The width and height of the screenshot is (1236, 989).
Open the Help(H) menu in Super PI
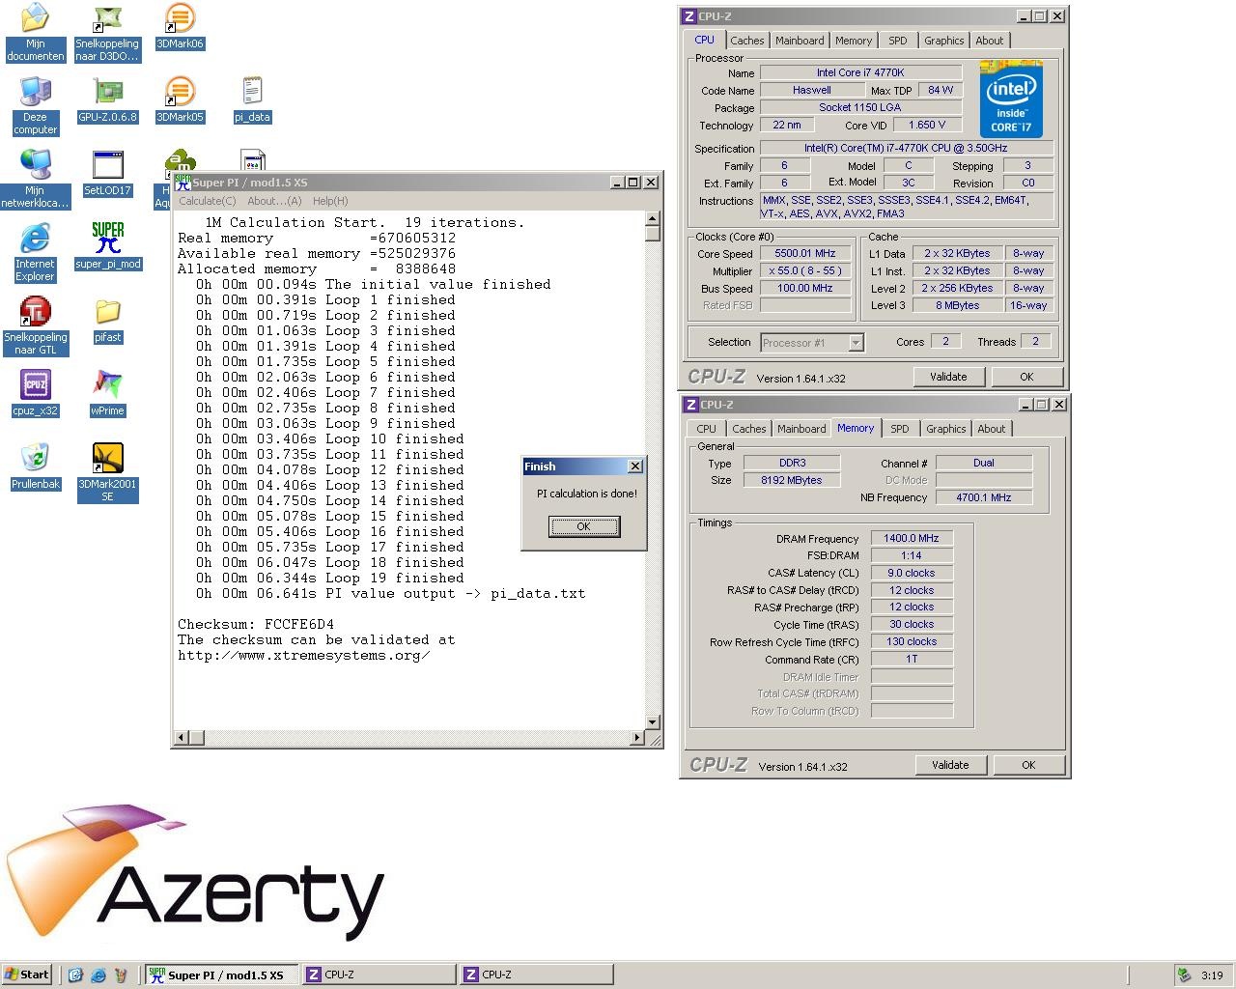(330, 201)
